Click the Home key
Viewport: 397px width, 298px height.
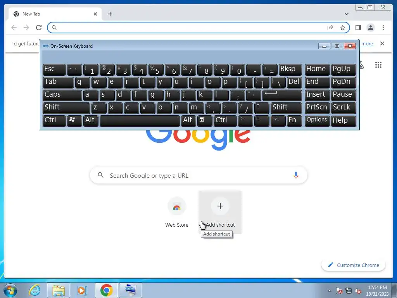click(317, 69)
